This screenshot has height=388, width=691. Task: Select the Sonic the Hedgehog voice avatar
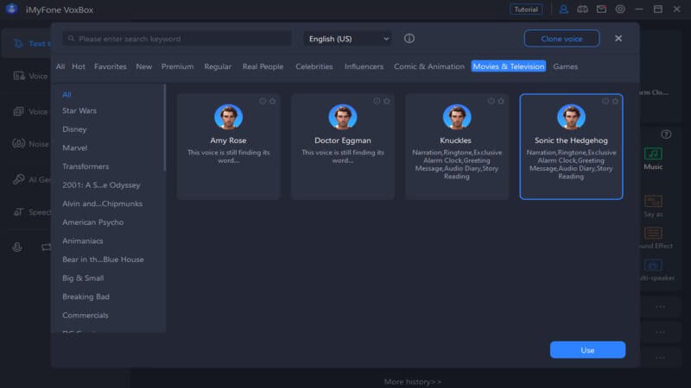tap(571, 116)
